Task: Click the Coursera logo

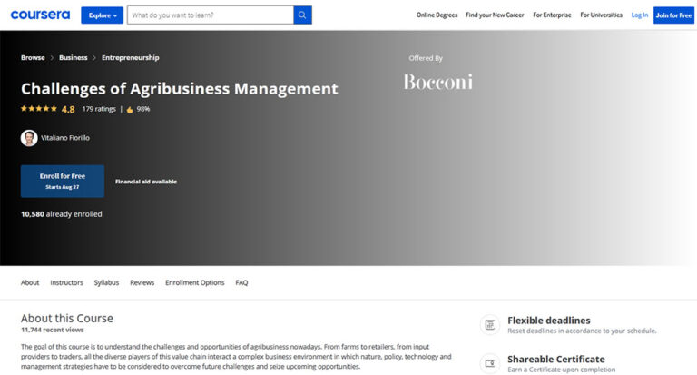Action: (x=40, y=15)
